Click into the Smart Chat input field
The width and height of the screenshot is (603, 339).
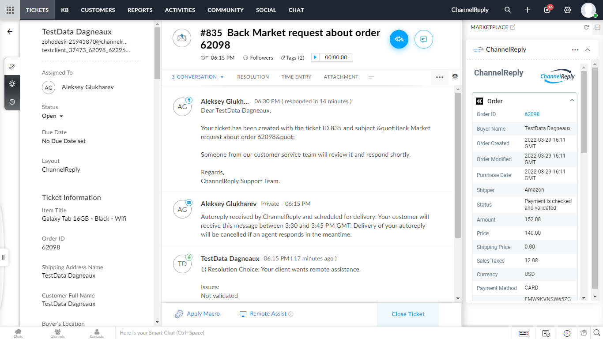[x=313, y=333]
